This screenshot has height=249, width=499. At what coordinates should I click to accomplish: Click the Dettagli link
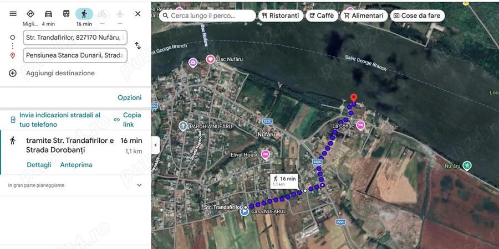click(39, 165)
